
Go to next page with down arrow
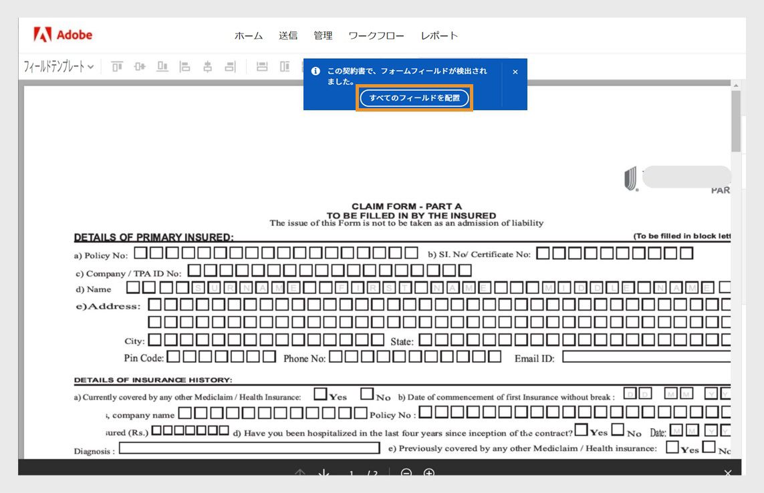[324, 474]
